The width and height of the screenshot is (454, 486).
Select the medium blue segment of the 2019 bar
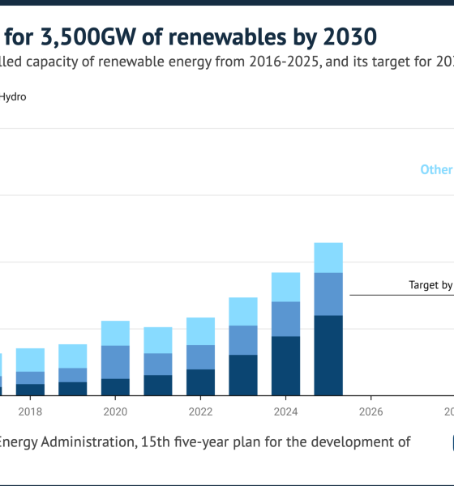click(x=73, y=375)
